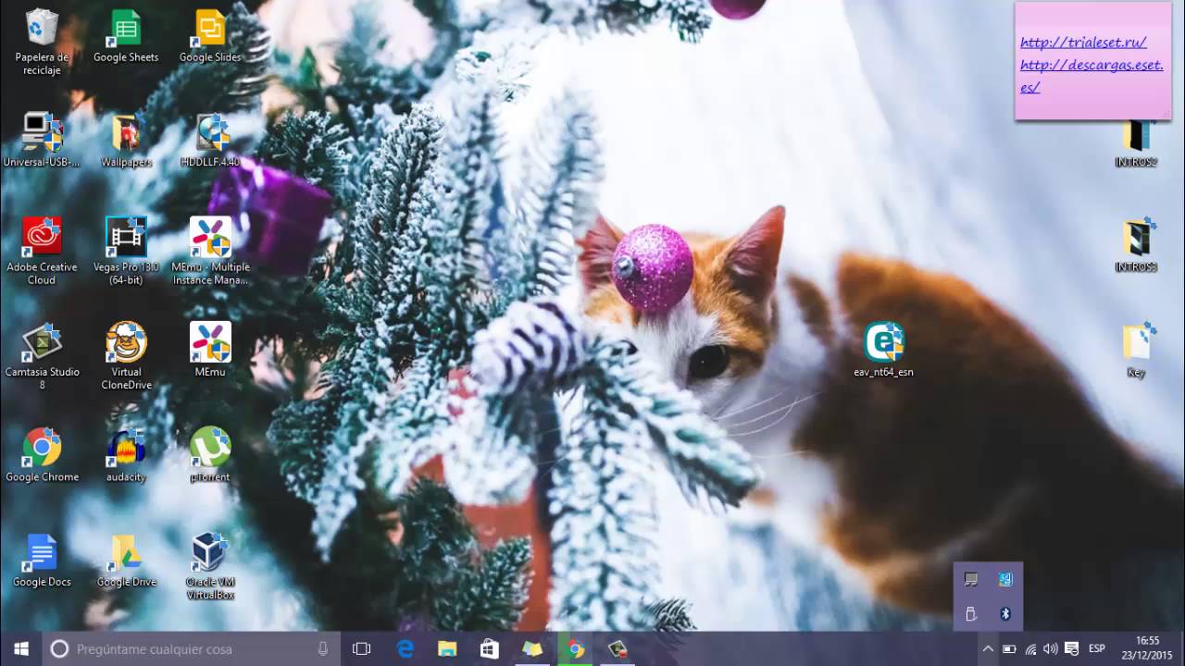
Task: Click the Bluetooth icon in tray overflow
Action: [x=1005, y=613]
